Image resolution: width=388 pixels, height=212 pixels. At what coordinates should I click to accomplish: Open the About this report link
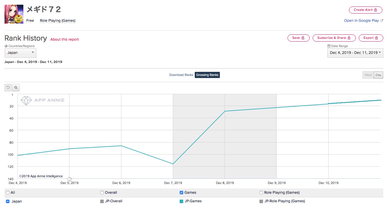coord(65,39)
